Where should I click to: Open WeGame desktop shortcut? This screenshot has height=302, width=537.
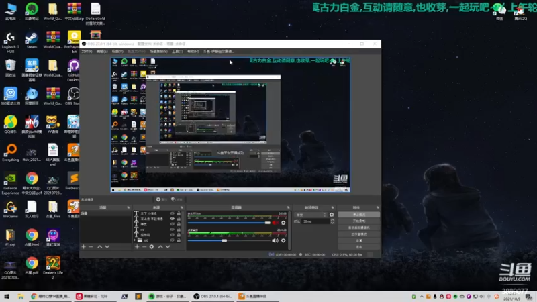coord(10,209)
